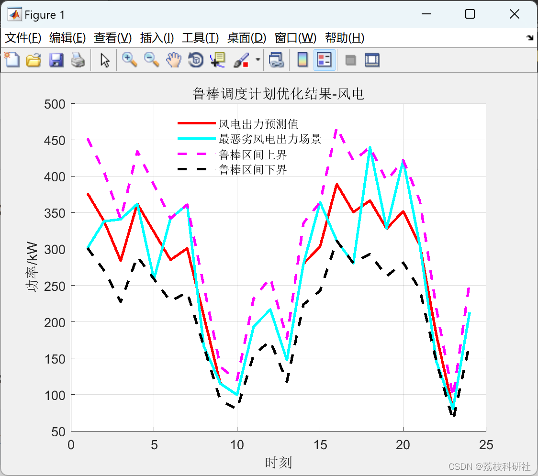Image resolution: width=538 pixels, height=476 pixels.
Task: Pick the red swatch on the Brush tool
Action: 245,64
